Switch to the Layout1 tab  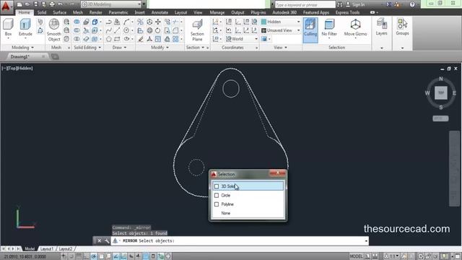(x=46, y=248)
